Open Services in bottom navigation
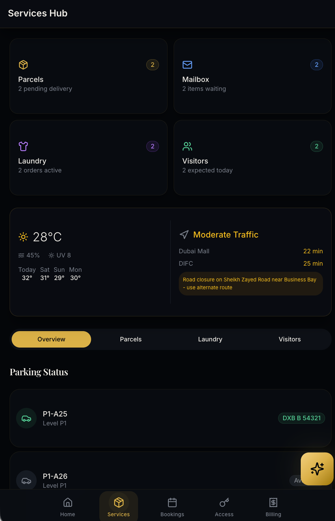Viewport: 335px width, 521px height. pyautogui.click(x=119, y=507)
